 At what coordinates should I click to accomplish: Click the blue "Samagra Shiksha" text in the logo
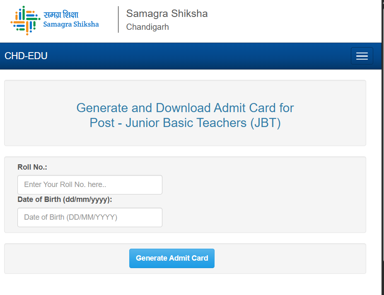(x=71, y=24)
